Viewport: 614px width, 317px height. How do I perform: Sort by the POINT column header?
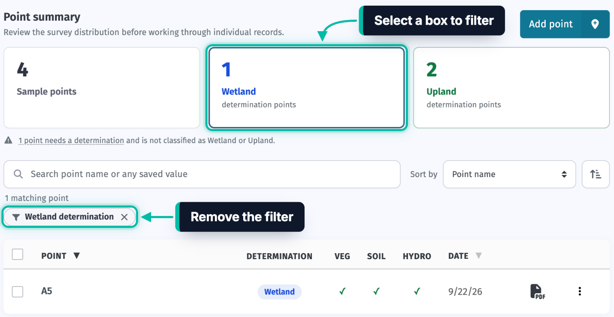(x=61, y=256)
